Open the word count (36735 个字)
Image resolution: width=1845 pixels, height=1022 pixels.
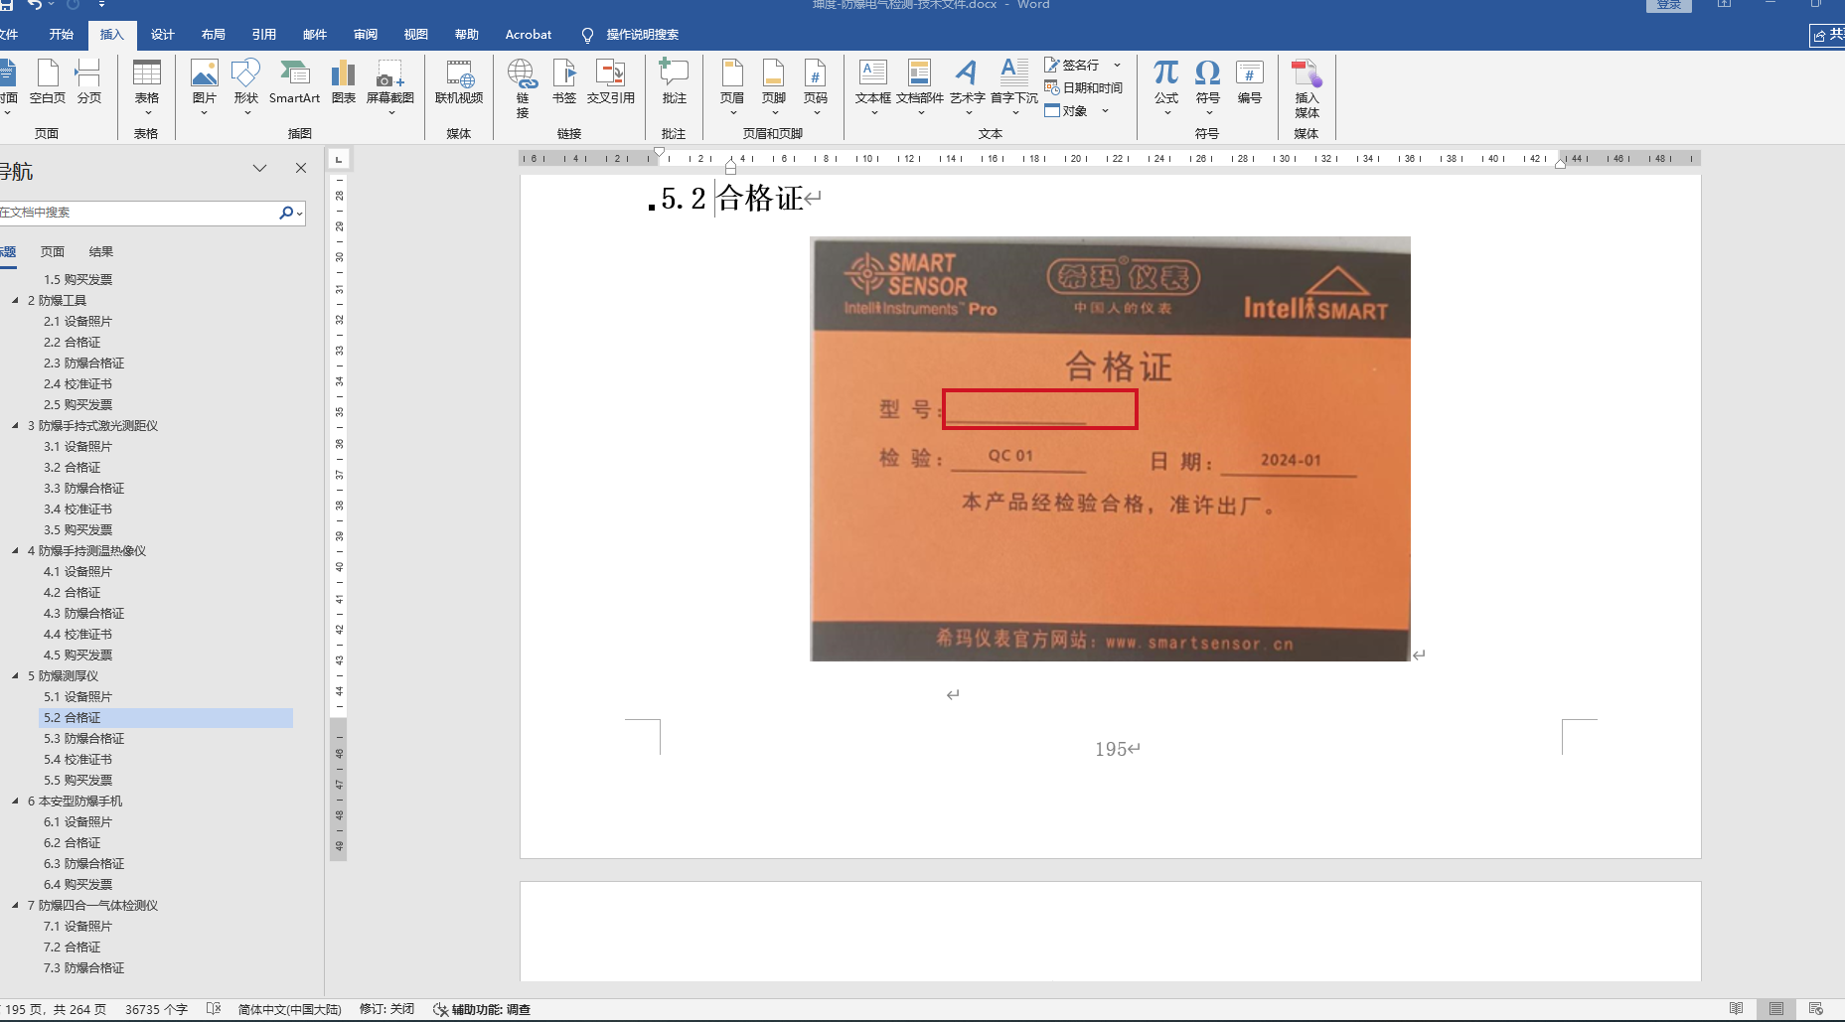[x=156, y=1009]
